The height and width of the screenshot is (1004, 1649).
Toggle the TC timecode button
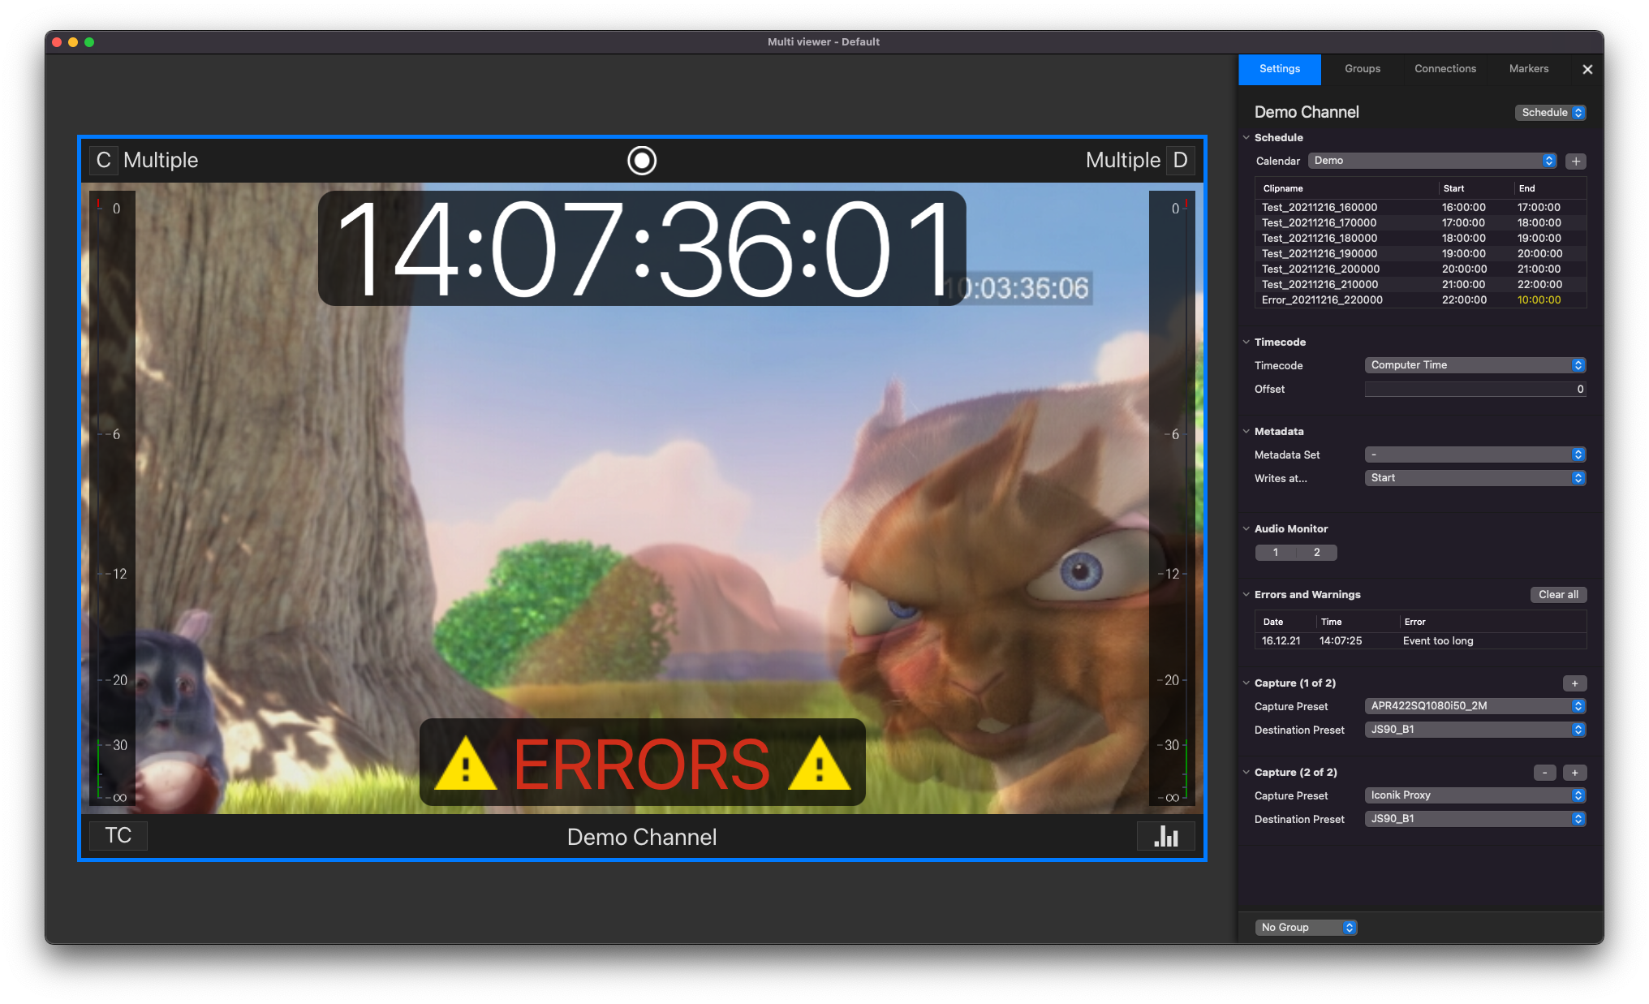(x=118, y=835)
